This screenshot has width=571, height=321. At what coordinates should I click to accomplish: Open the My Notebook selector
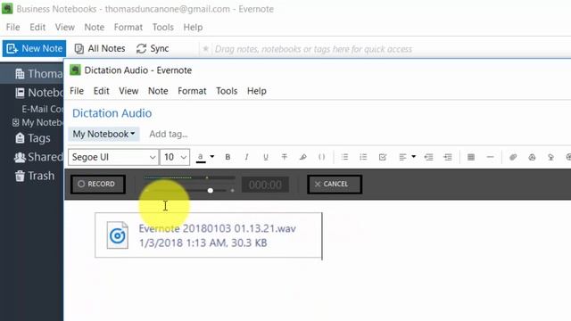pos(103,134)
